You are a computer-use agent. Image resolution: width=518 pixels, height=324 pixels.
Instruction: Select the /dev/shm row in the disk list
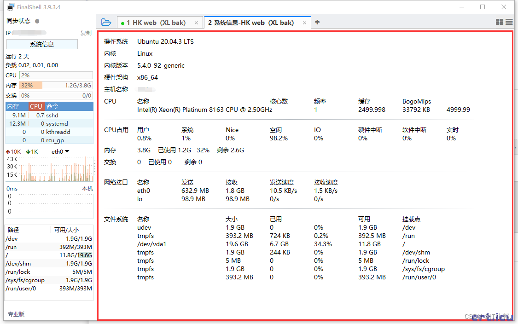(48, 263)
